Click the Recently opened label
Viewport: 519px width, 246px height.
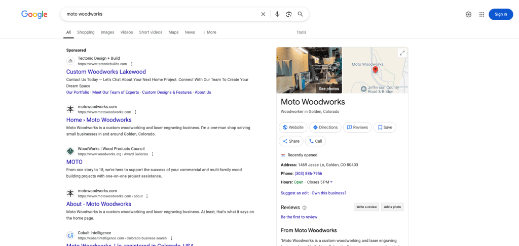pyautogui.click(x=303, y=155)
